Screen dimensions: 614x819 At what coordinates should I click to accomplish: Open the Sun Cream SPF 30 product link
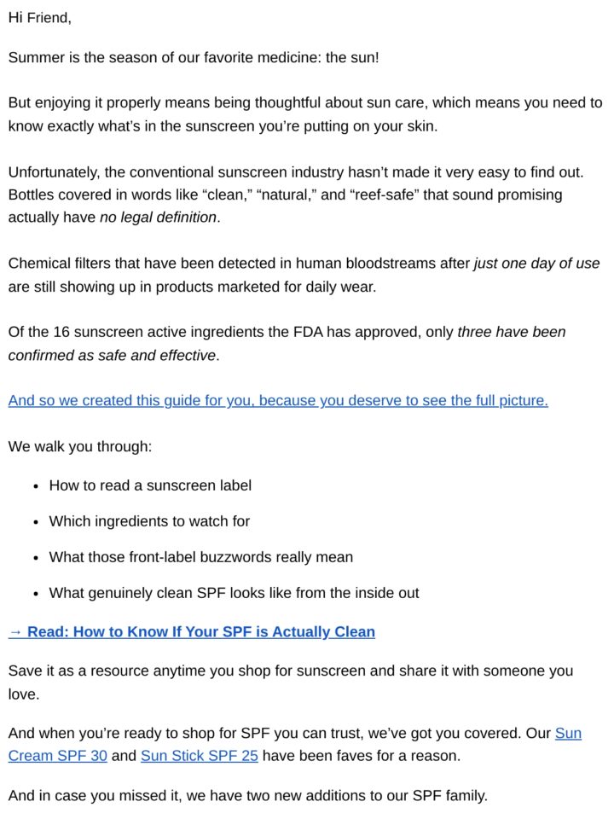pos(57,756)
